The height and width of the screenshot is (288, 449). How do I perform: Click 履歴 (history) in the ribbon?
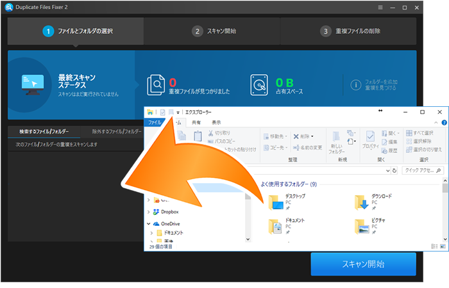(x=390, y=150)
